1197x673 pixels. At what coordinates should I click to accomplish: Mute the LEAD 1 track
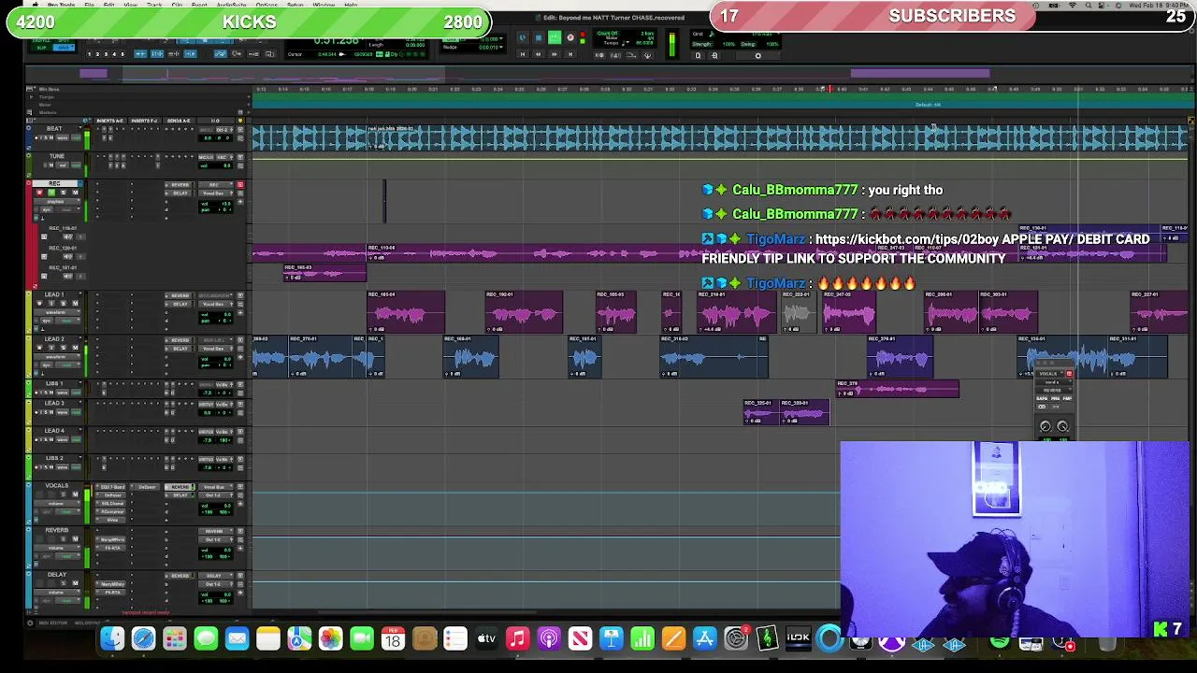pos(75,303)
